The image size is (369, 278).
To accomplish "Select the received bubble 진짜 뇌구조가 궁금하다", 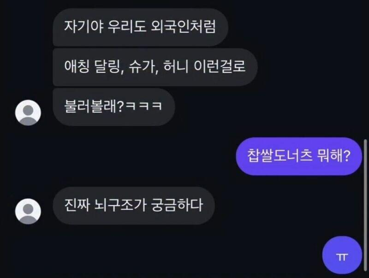I will tap(134, 206).
